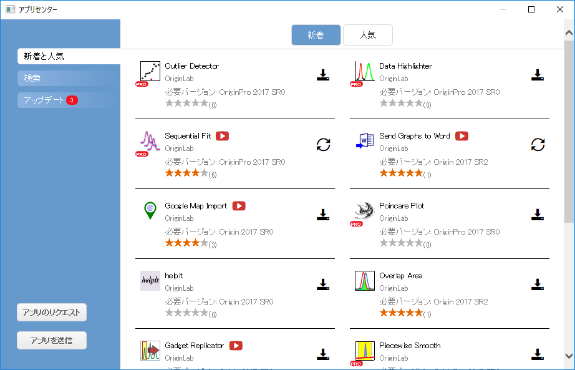Play the Gadget Replicator video
This screenshot has width=575, height=370.
pyautogui.click(x=236, y=346)
